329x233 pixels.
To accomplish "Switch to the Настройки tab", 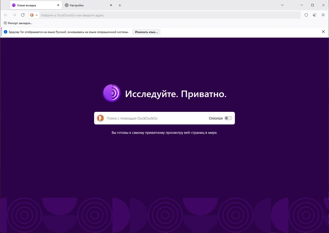I will [89, 5].
